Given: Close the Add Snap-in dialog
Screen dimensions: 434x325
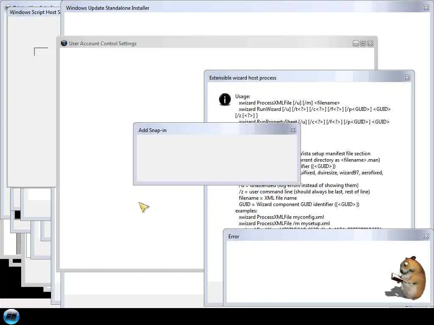Looking at the screenshot, I should pyautogui.click(x=293, y=130).
